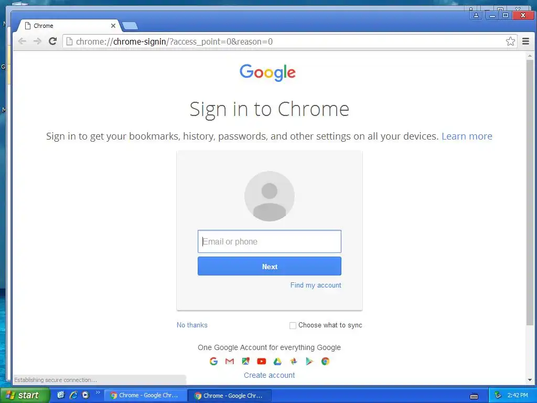This screenshot has height=403, width=537.
Task: Switch to the first Chrome taskbar button
Action: point(145,396)
